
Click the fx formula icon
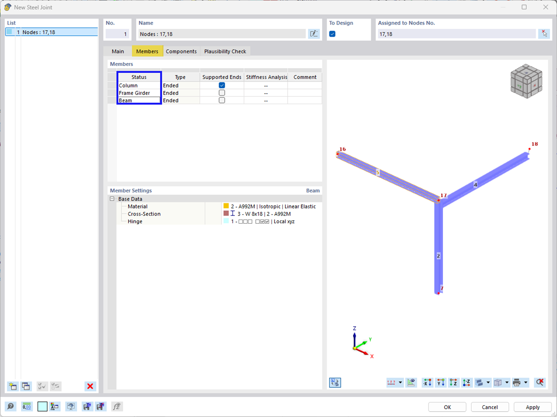click(117, 407)
